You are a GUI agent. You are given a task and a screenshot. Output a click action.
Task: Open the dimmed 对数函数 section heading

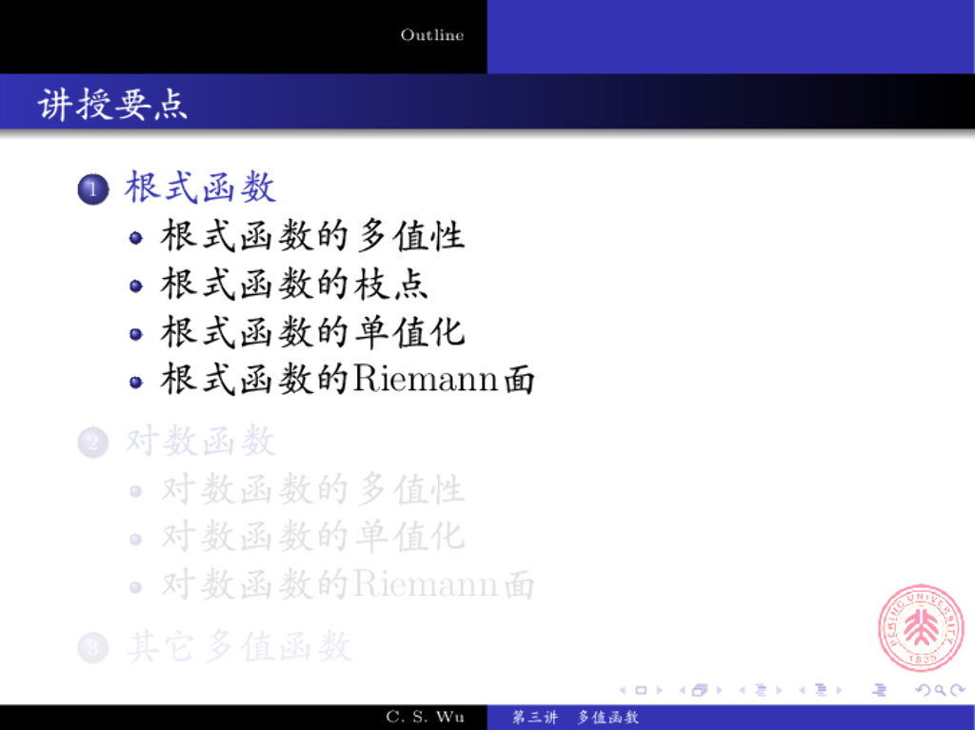[200, 442]
